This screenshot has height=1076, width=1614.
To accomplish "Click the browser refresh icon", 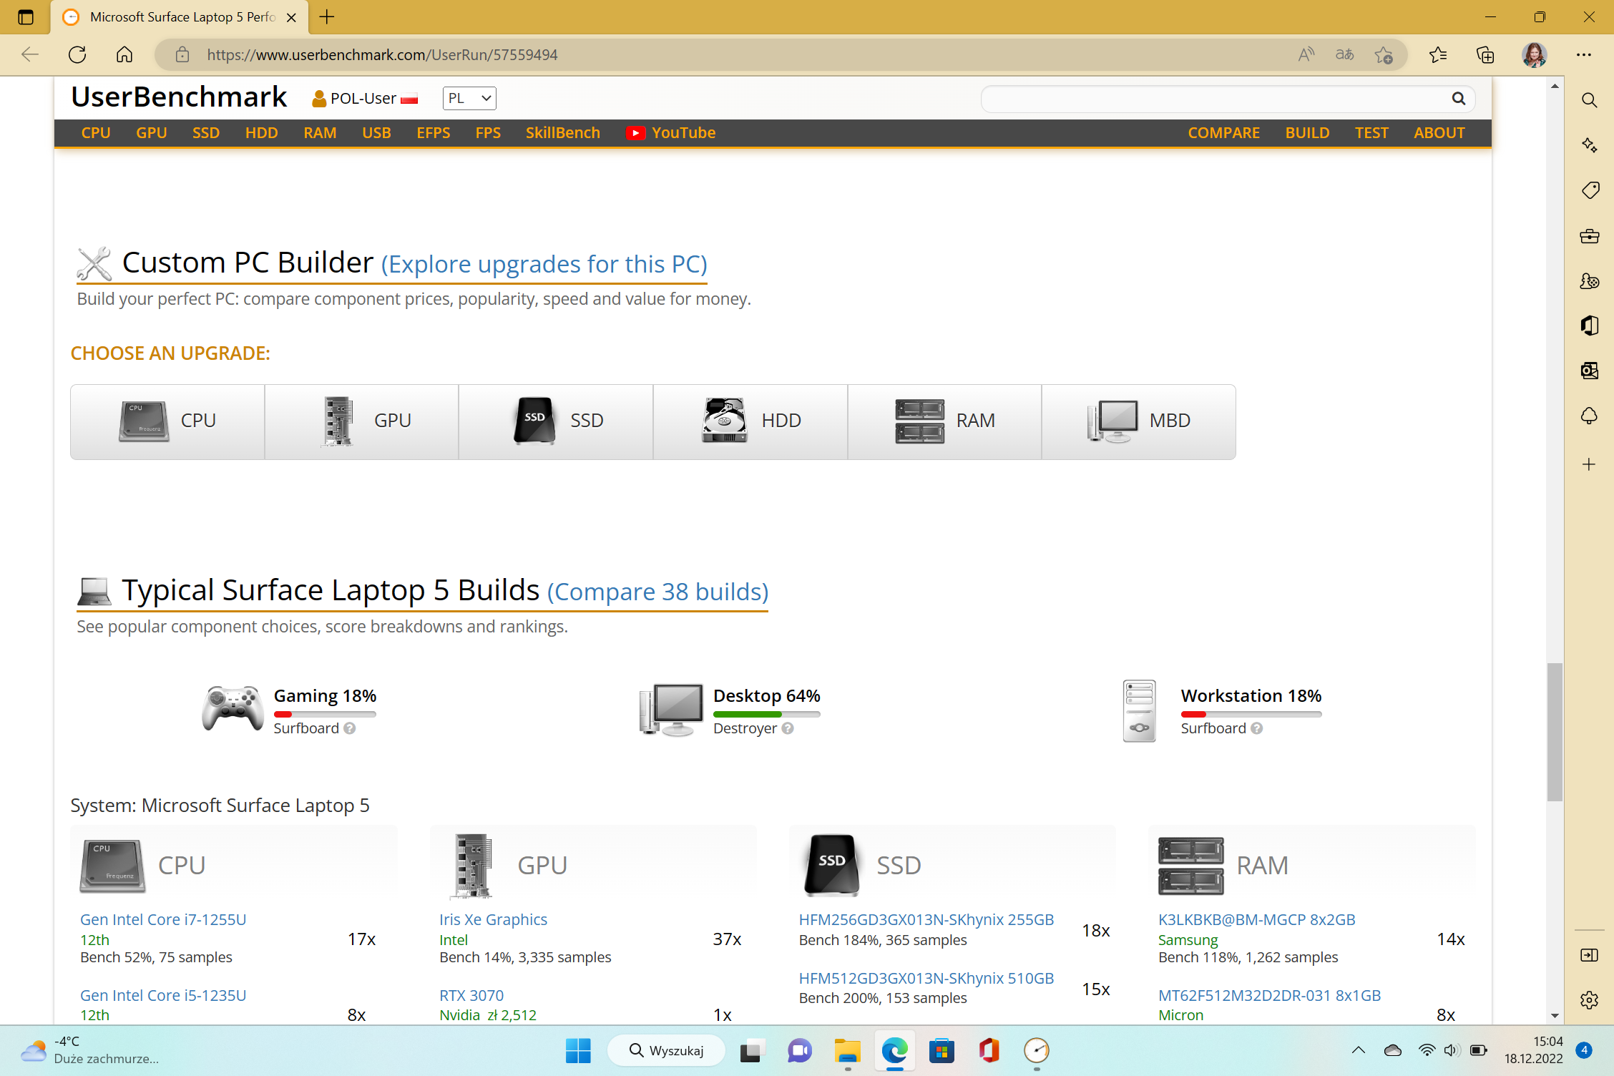I will pyautogui.click(x=77, y=54).
